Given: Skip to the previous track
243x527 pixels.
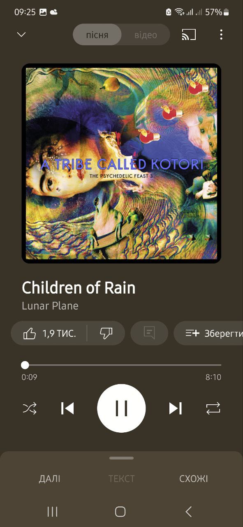Looking at the screenshot, I should [67, 408].
